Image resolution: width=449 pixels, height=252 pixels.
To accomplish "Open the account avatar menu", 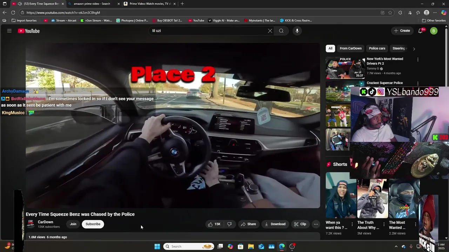I will point(434,31).
